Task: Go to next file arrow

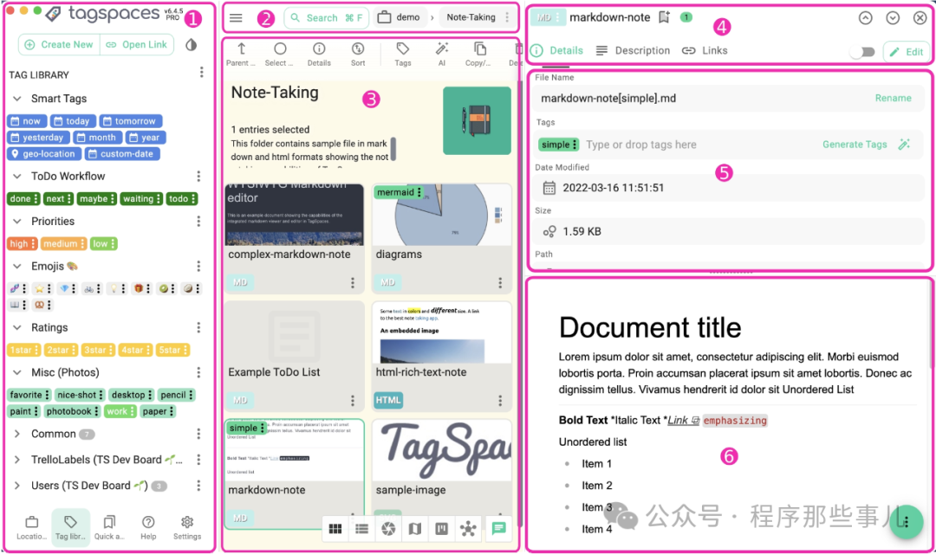Action: [x=893, y=18]
